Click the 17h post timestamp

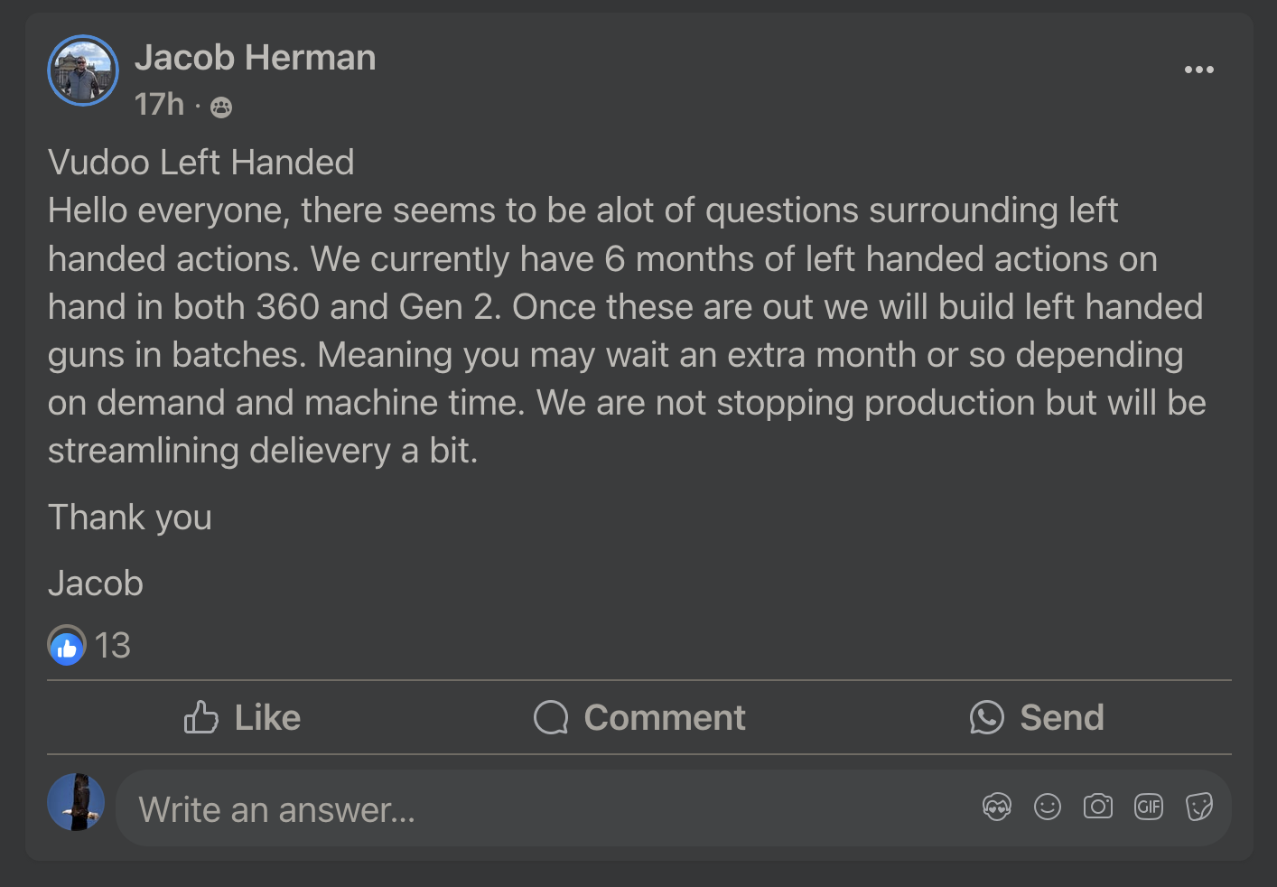click(x=159, y=105)
